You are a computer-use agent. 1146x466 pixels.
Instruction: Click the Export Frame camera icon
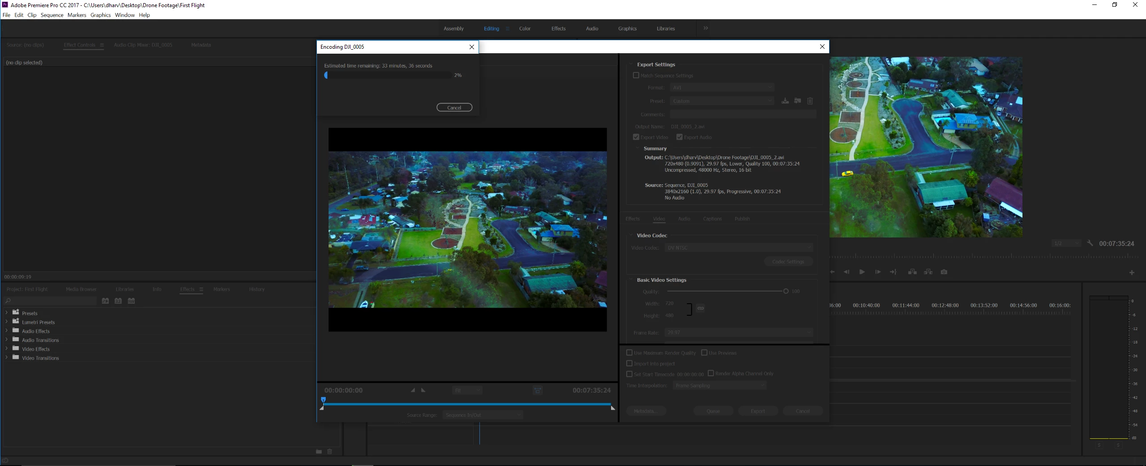coord(944,272)
